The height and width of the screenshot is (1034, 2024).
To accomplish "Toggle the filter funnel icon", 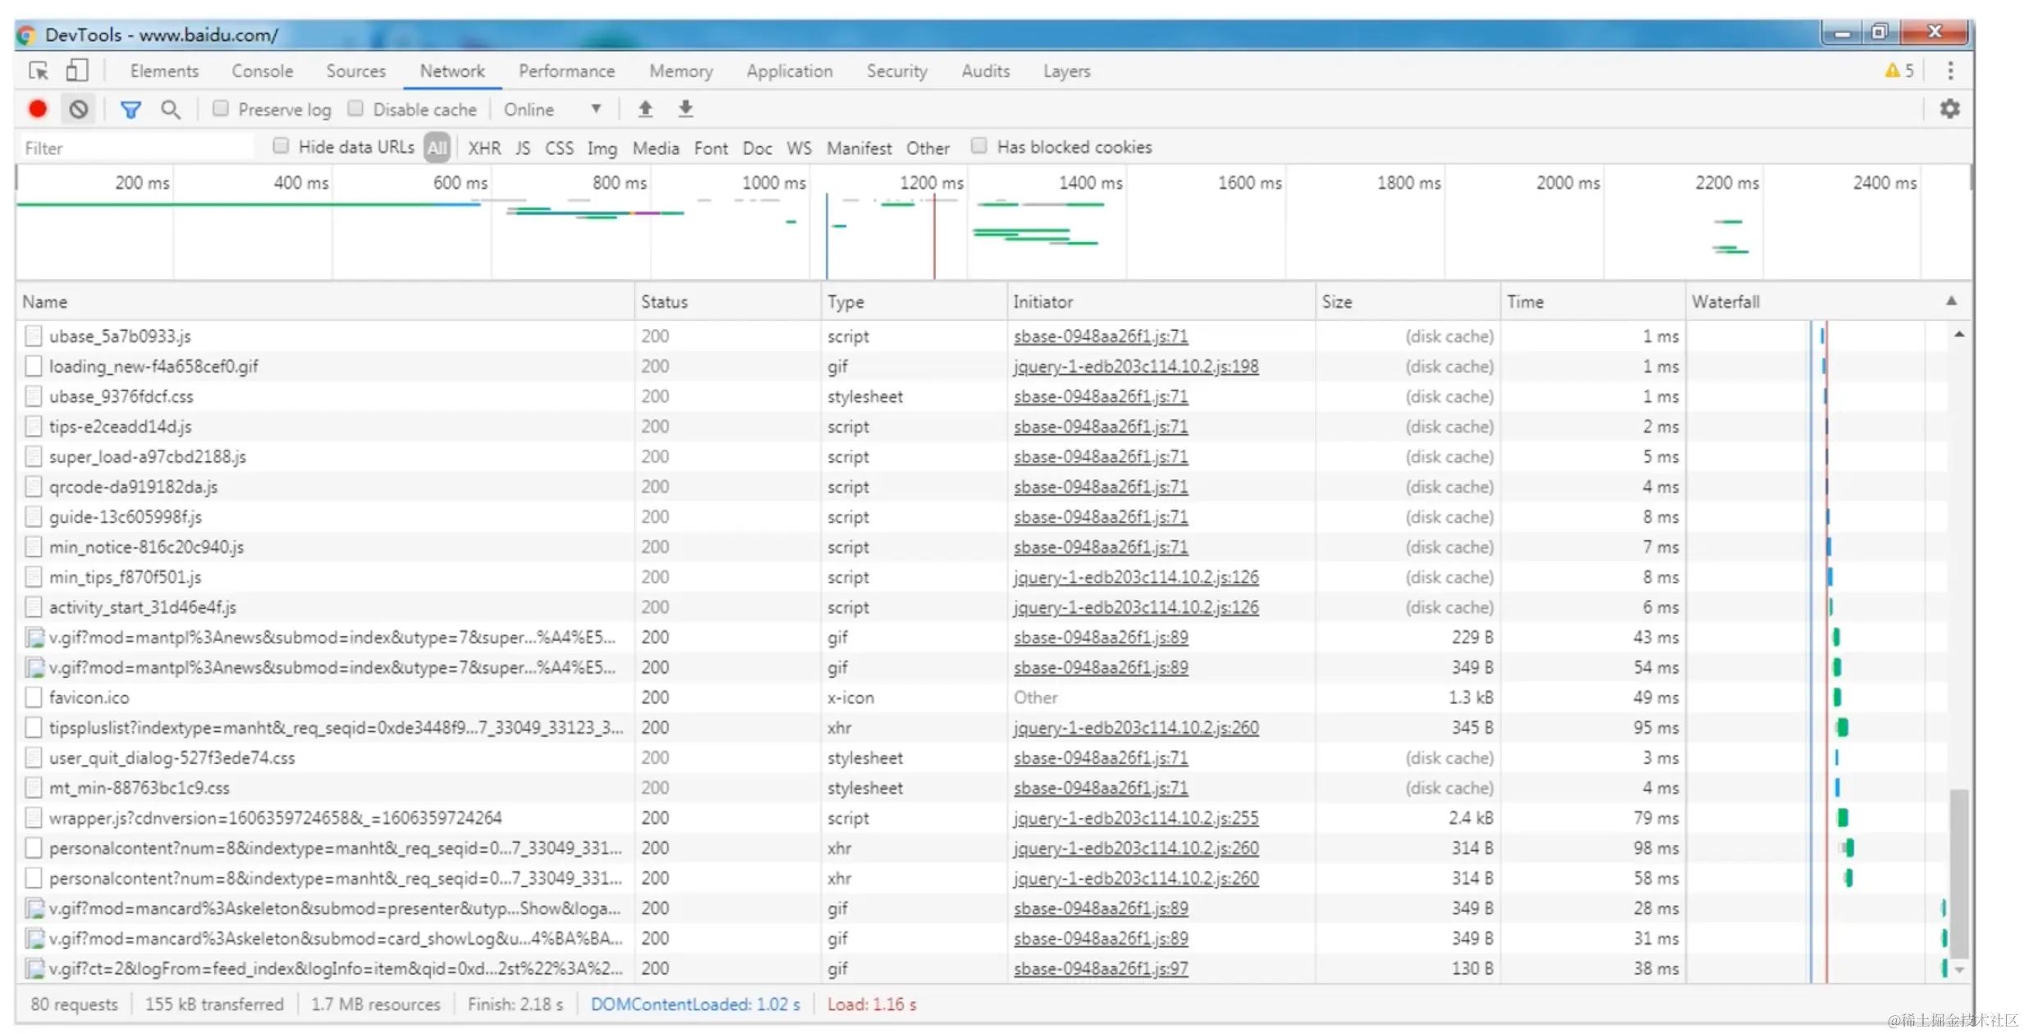I will point(131,109).
